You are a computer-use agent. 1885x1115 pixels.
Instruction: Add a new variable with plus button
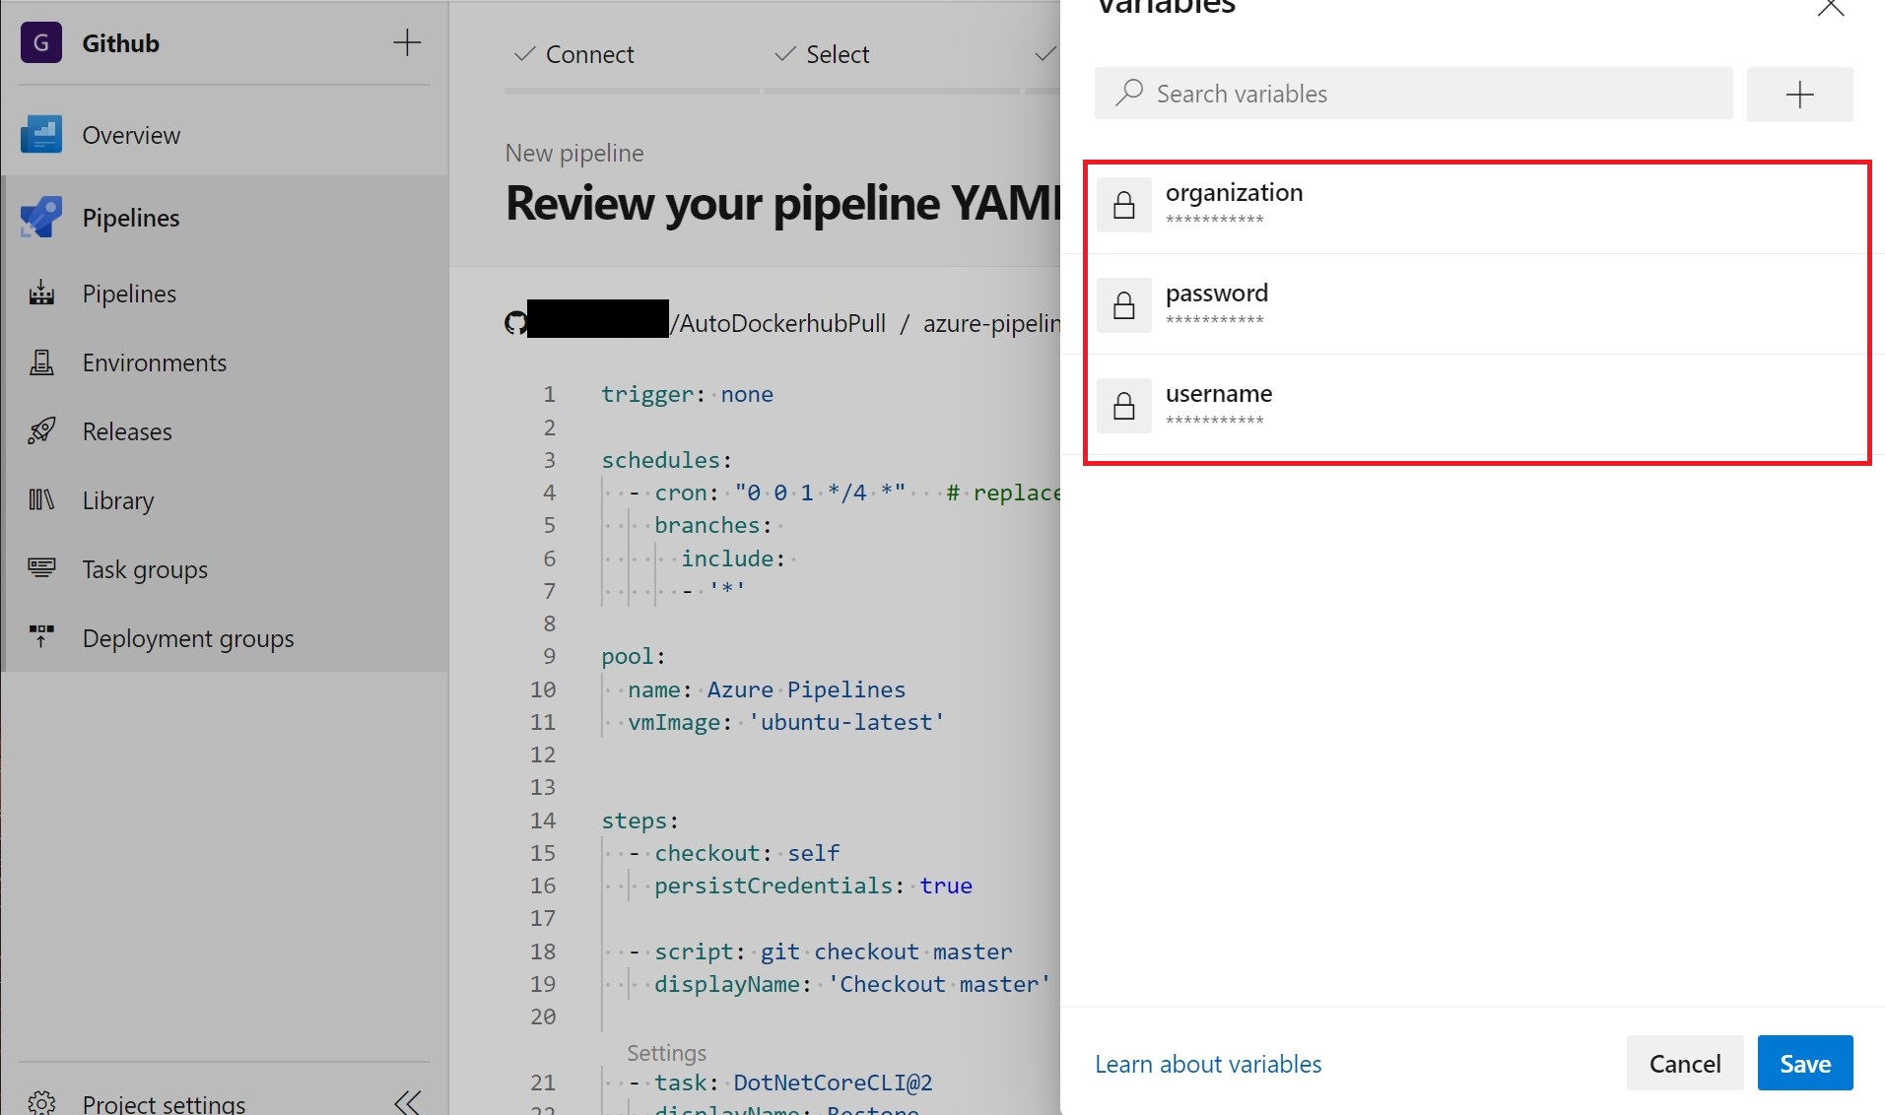(x=1799, y=95)
